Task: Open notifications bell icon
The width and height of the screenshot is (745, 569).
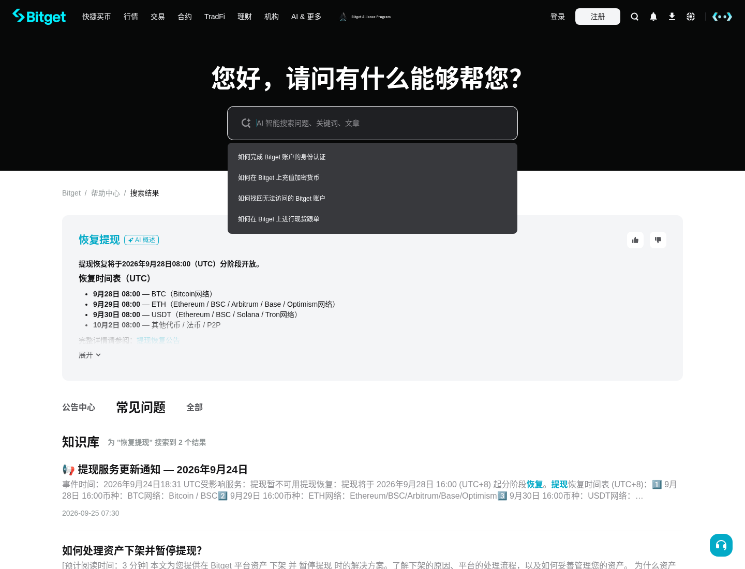Action: coord(653,17)
